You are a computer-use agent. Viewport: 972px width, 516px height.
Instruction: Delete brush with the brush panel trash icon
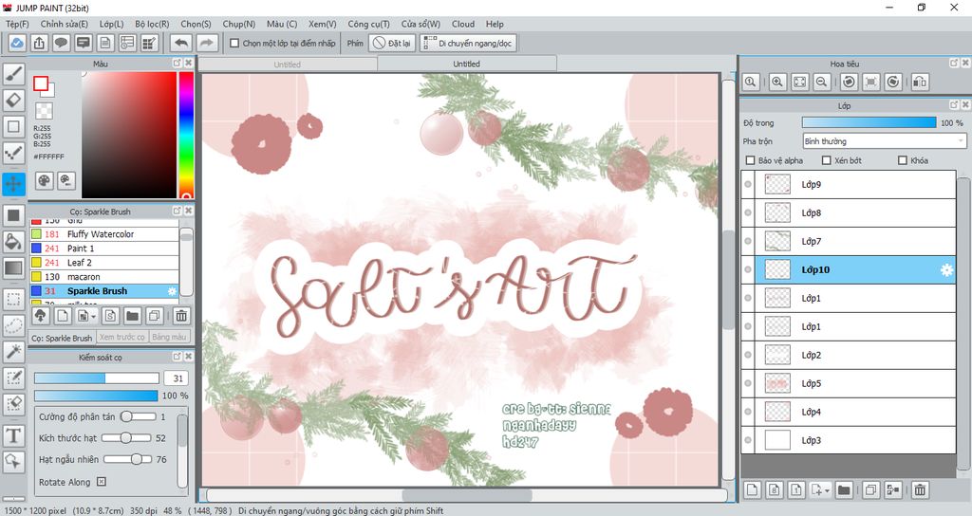(181, 316)
